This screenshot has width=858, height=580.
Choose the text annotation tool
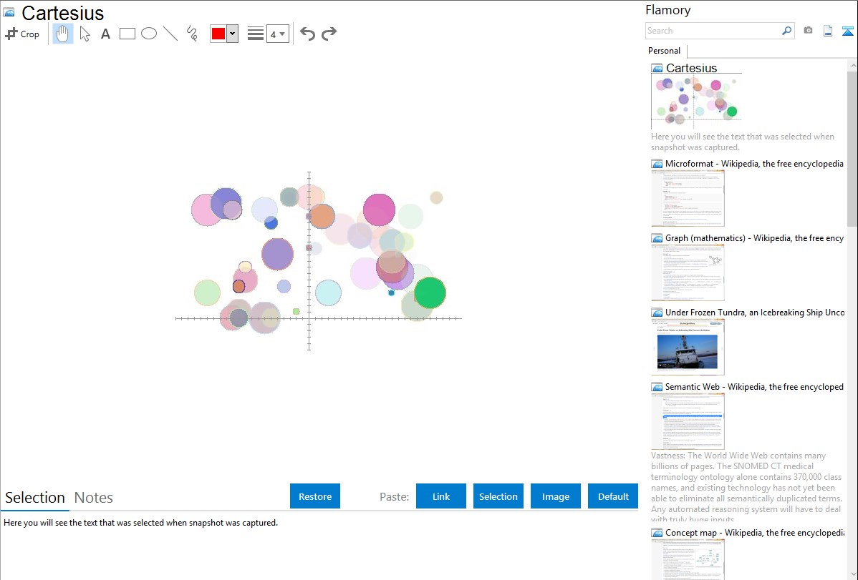tap(105, 34)
